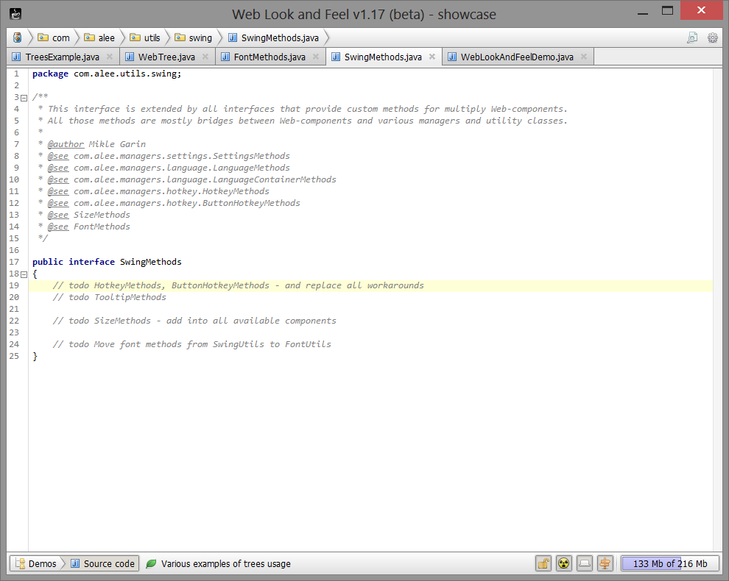This screenshot has width=729, height=581.
Task: Click line number 17 in the gutter
Action: 14,262
